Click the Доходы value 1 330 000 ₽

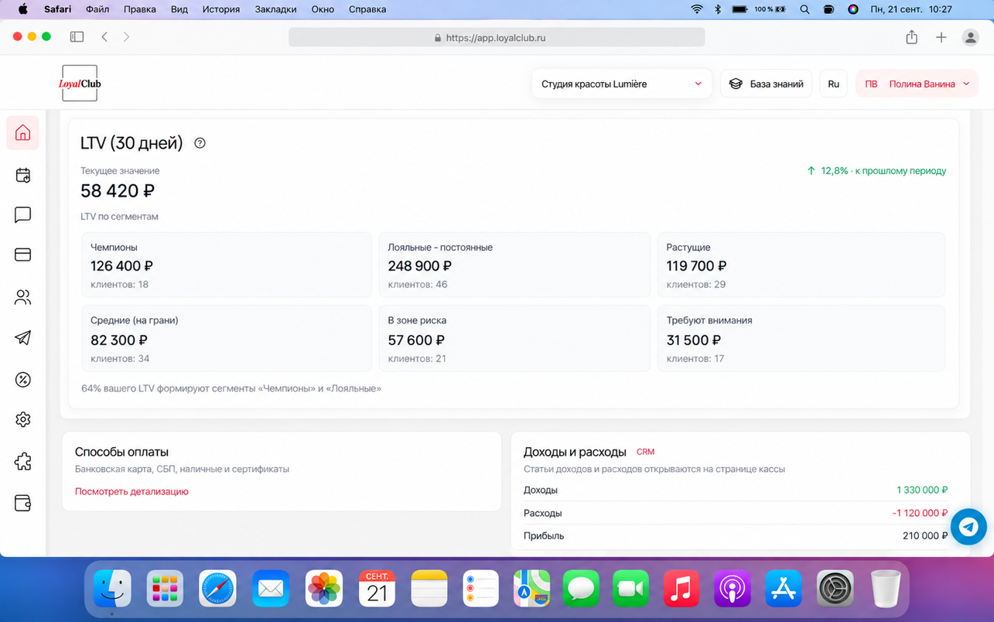pyautogui.click(x=922, y=490)
